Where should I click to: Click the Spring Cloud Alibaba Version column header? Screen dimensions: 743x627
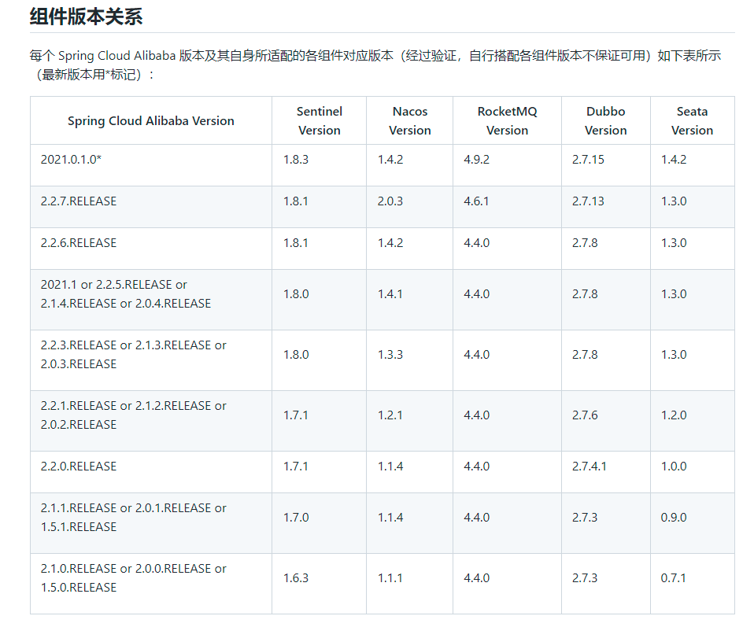tap(150, 121)
